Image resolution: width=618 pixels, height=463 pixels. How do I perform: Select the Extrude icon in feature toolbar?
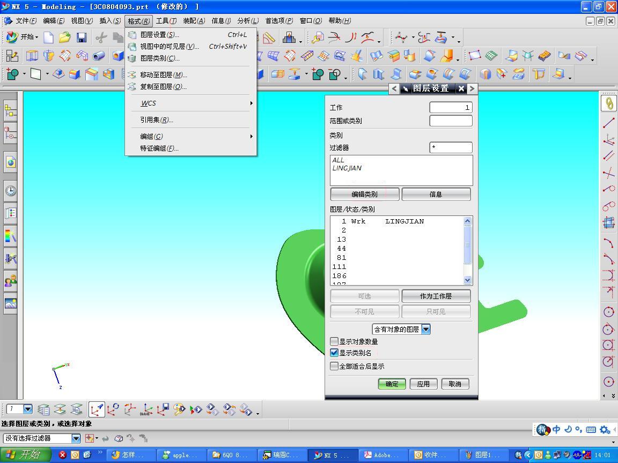click(x=32, y=56)
